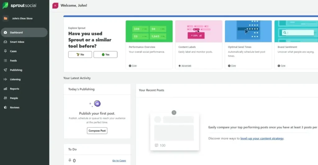The width and height of the screenshot is (318, 165).
Task: Open the Content Labels card image
Action: point(199,31)
